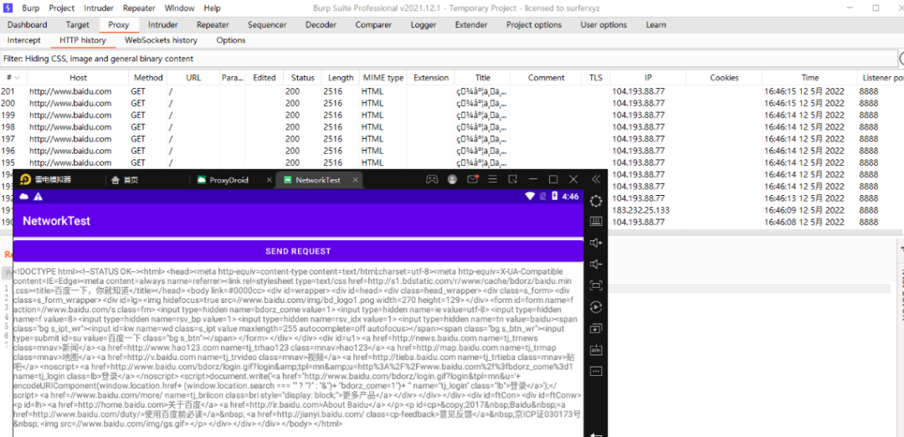Open the Repeater menu
The width and height of the screenshot is (904, 437).
[140, 8]
